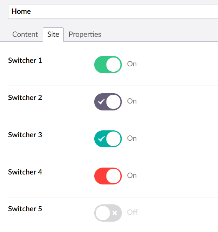Click the On text beside Switcher 3

pos(132,138)
